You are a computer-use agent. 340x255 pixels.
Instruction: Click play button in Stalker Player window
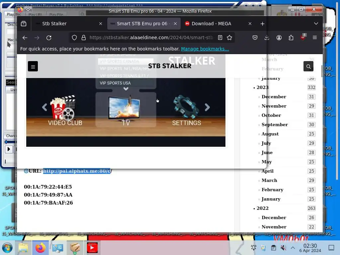[9, 149]
